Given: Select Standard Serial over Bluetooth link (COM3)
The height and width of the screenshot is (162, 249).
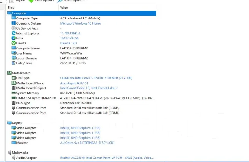Looking at the screenshot, I should [90, 108].
